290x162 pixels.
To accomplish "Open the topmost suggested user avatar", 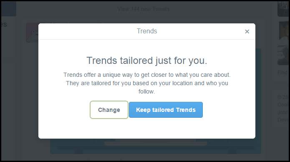I will [x=283, y=9].
